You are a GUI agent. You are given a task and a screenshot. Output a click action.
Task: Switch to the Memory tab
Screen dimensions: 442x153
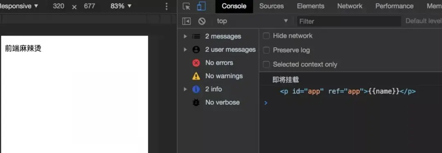[x=434, y=6]
